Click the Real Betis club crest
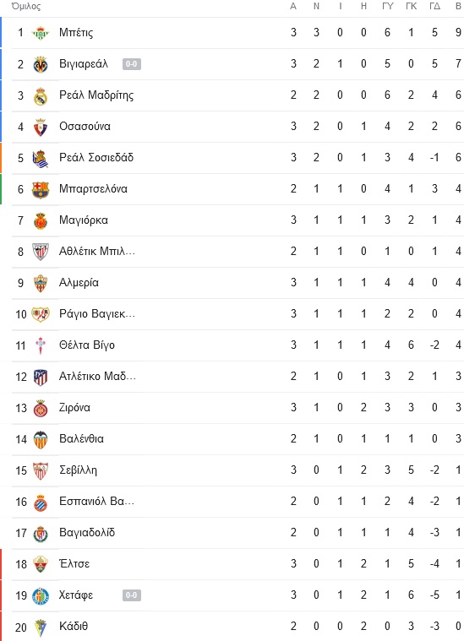464x641 pixels. click(x=40, y=33)
